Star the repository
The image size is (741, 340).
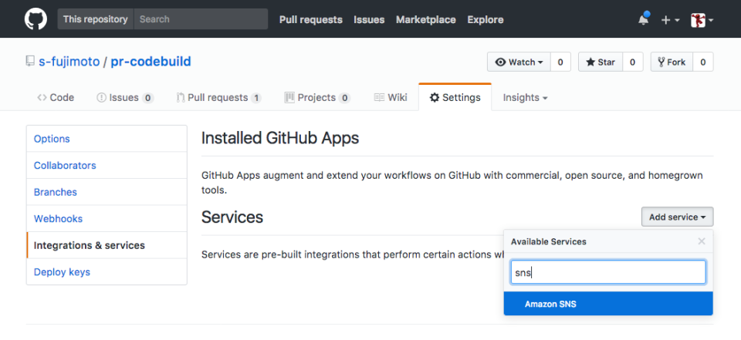point(601,62)
